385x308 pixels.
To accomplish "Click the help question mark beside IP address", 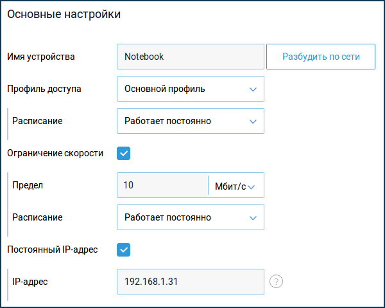I will pos(277,282).
